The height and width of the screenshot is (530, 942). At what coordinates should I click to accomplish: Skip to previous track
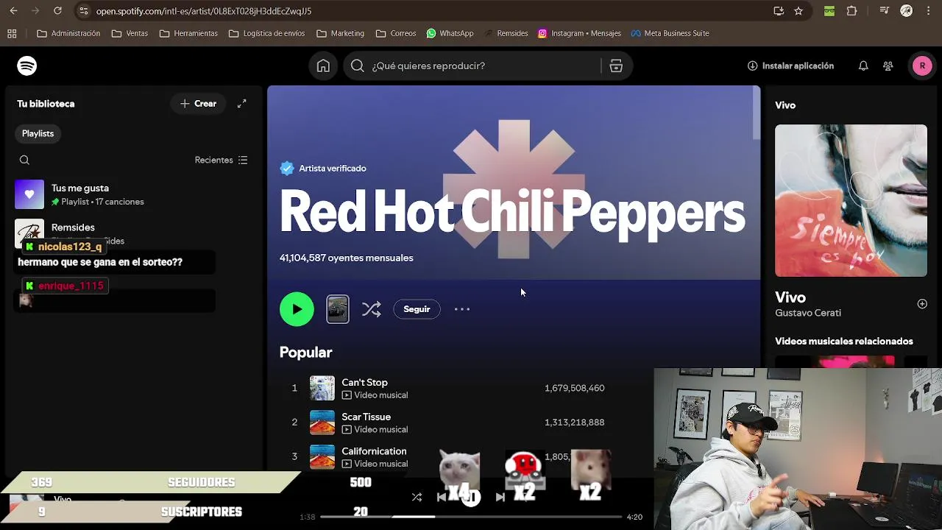[442, 498]
